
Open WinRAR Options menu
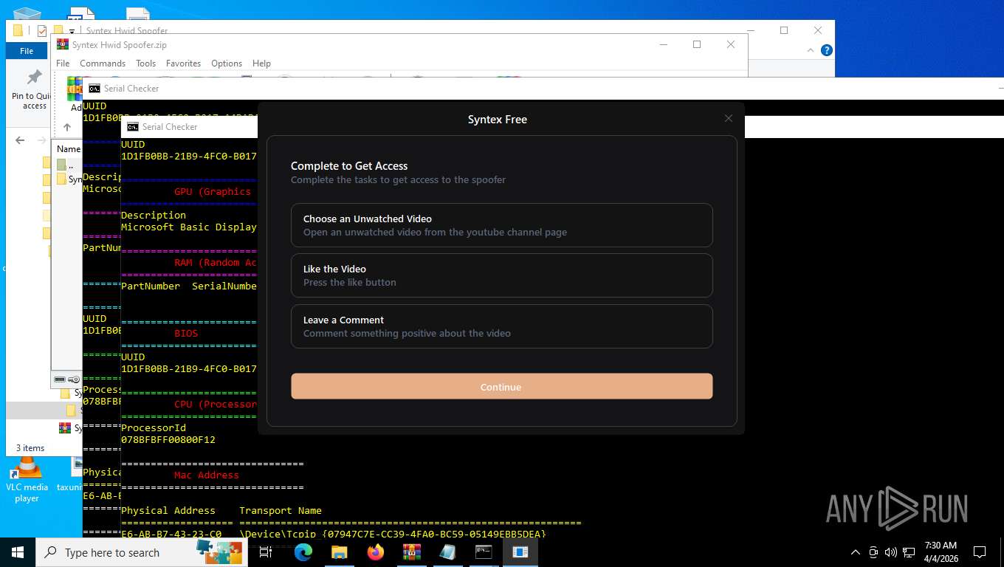click(x=227, y=63)
